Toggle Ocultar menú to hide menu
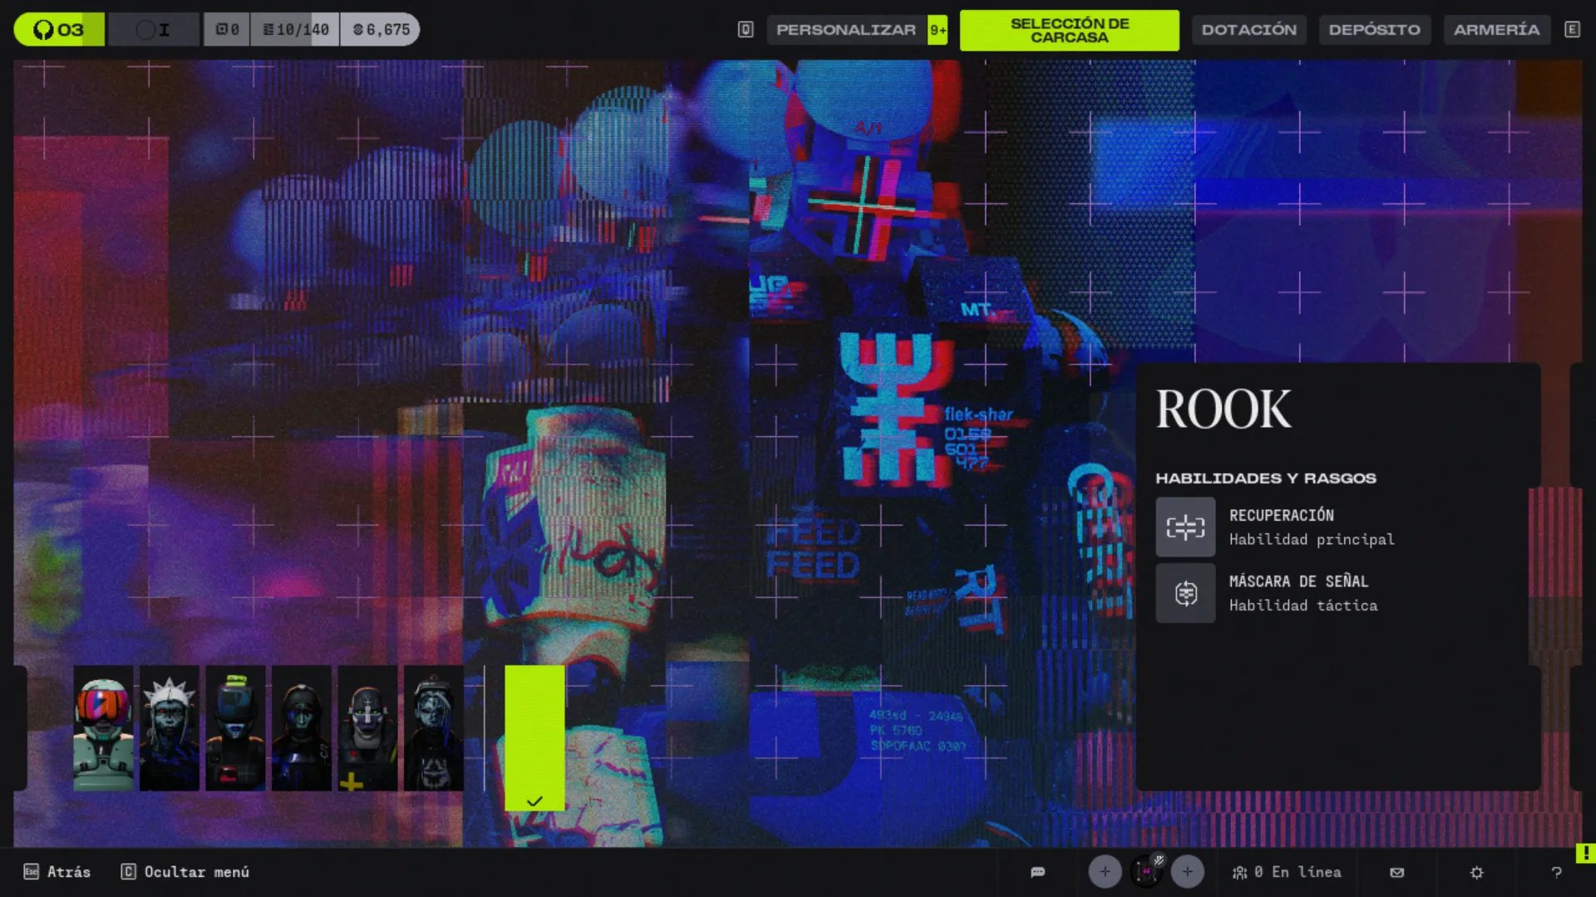 (x=185, y=872)
